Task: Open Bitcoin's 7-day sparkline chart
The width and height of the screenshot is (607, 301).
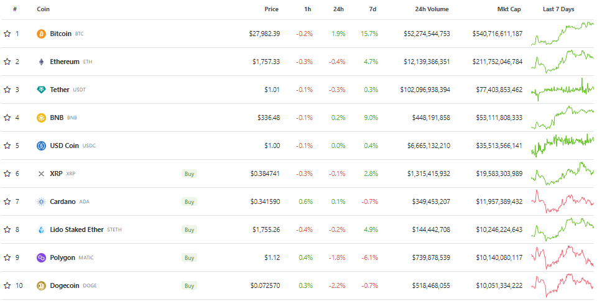Action: [x=562, y=34]
